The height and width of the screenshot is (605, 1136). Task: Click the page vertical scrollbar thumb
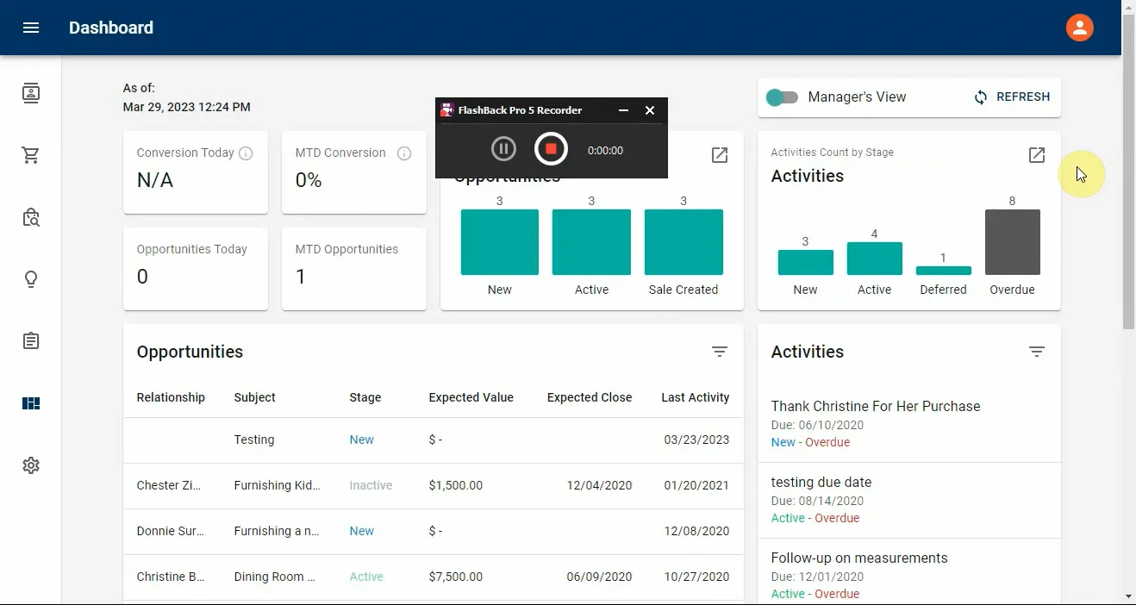1128,172
